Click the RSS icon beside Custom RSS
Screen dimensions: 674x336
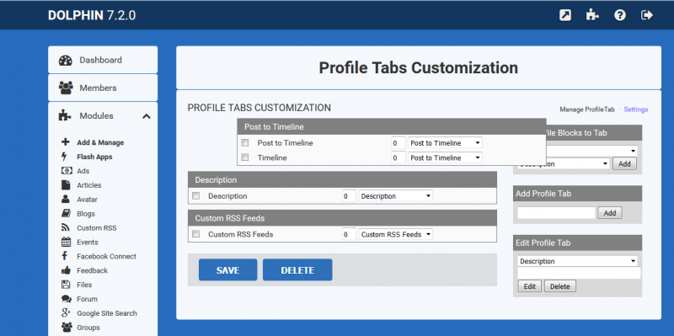coord(66,227)
